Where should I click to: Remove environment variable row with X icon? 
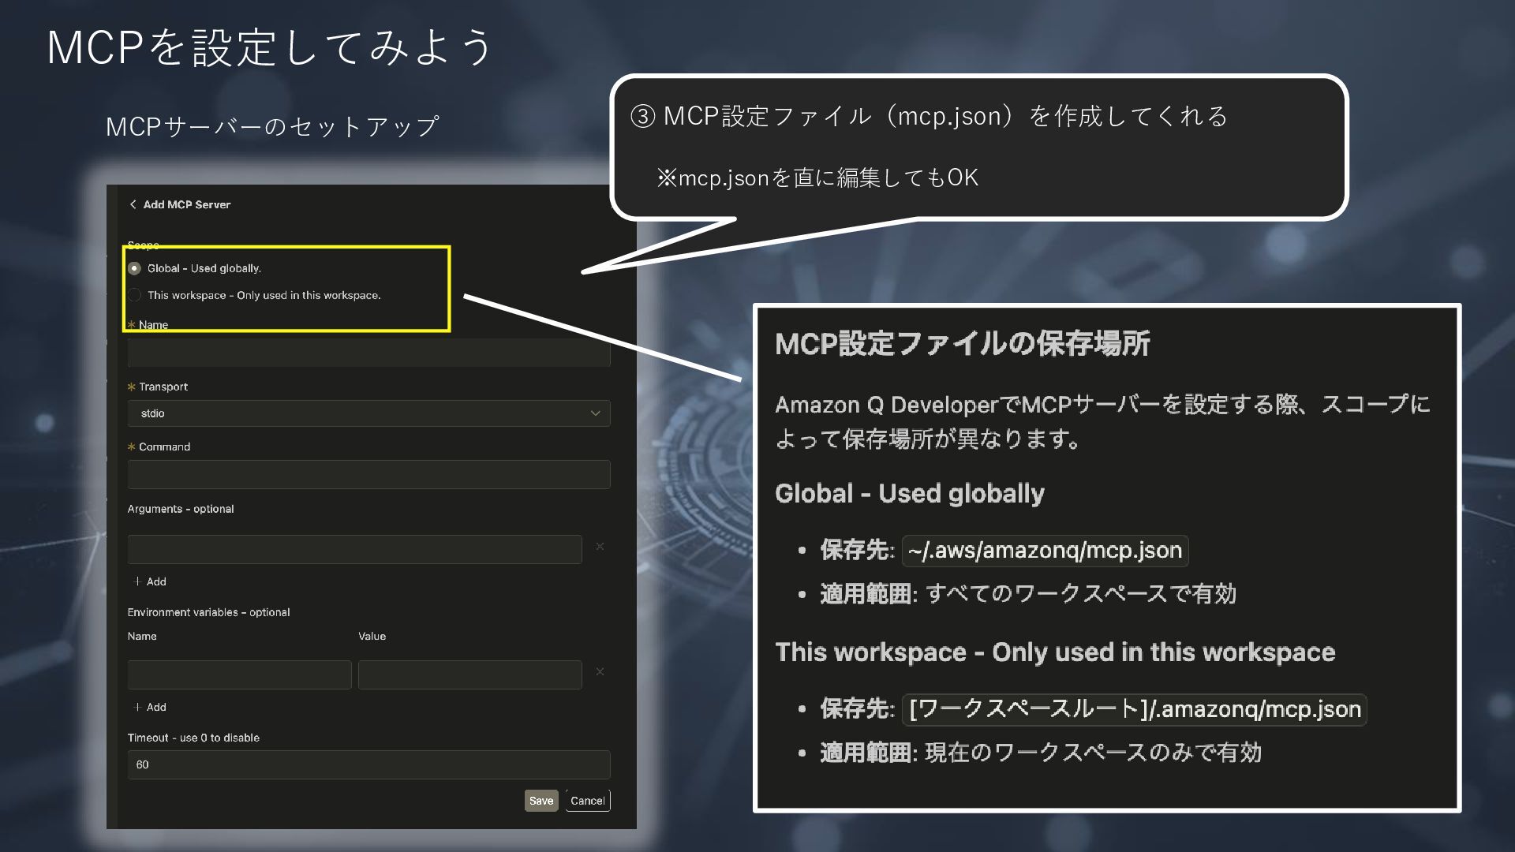coord(600,671)
